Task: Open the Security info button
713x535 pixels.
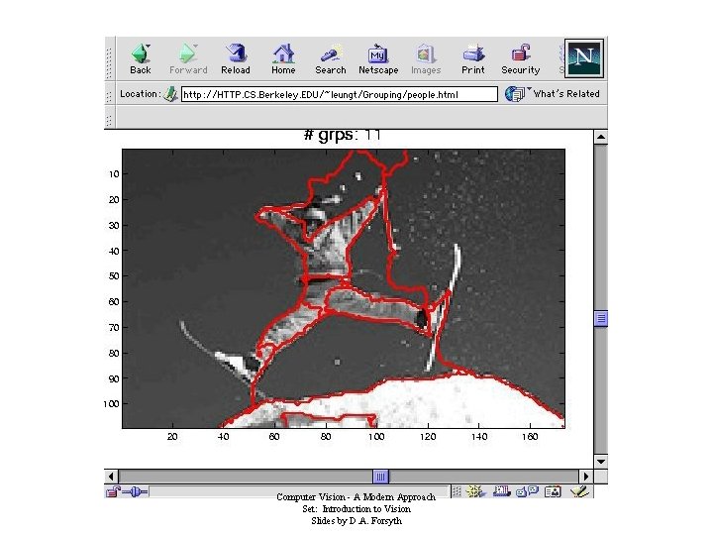Action: pyautogui.click(x=521, y=59)
